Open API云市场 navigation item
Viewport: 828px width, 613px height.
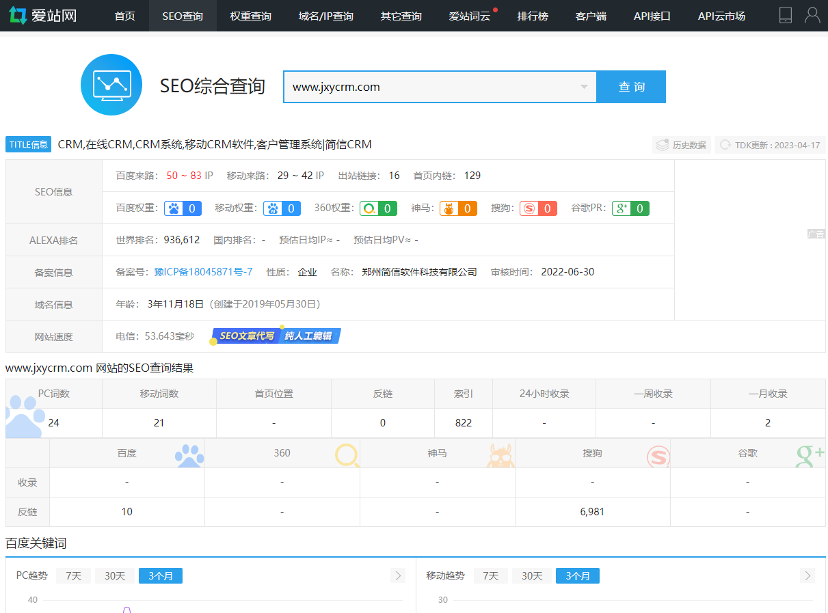pos(721,16)
